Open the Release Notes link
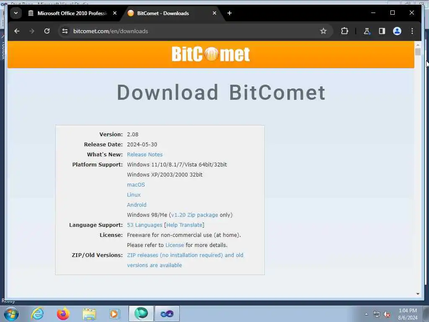Screen dimensions: 429x322 tap(145, 154)
